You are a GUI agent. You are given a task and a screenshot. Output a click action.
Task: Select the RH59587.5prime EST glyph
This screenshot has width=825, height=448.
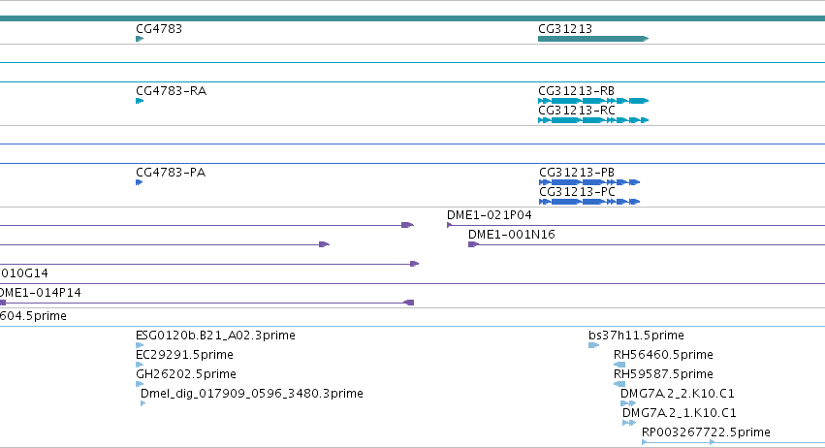coord(619,384)
